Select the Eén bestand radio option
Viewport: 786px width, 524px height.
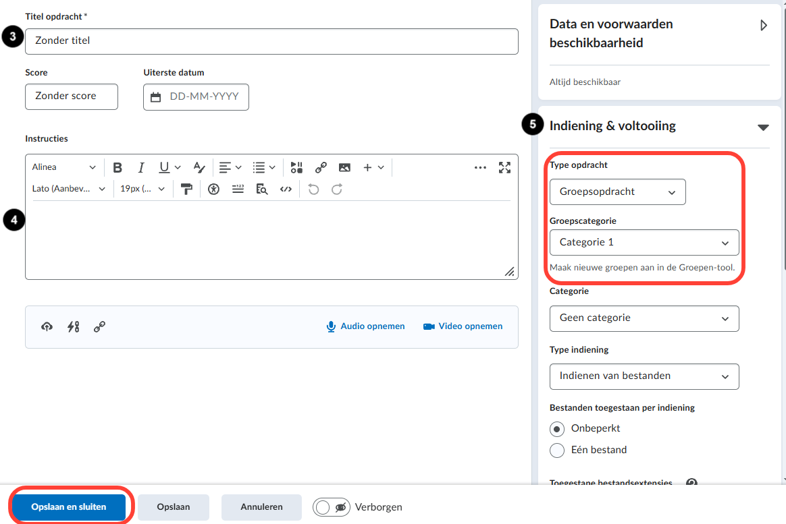click(x=557, y=450)
